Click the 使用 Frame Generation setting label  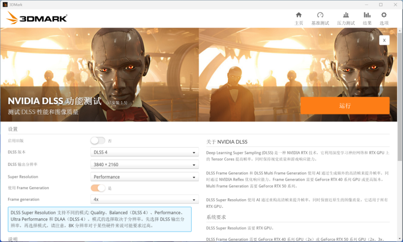[x=28, y=188]
